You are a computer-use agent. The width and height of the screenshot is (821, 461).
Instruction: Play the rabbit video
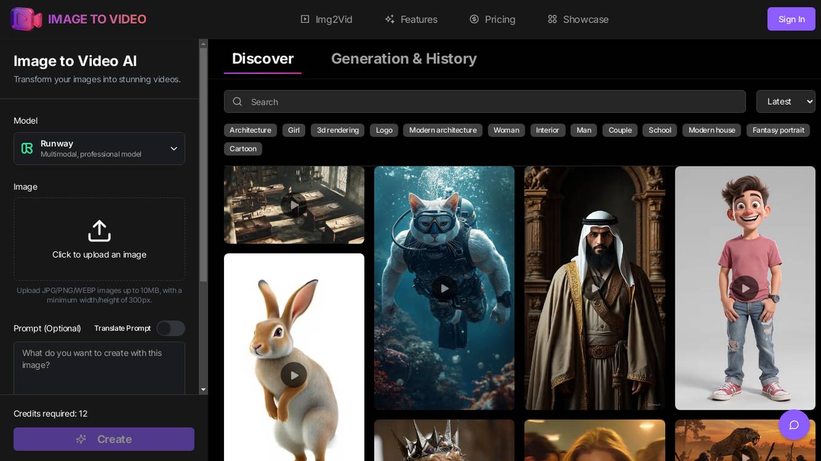pos(294,375)
